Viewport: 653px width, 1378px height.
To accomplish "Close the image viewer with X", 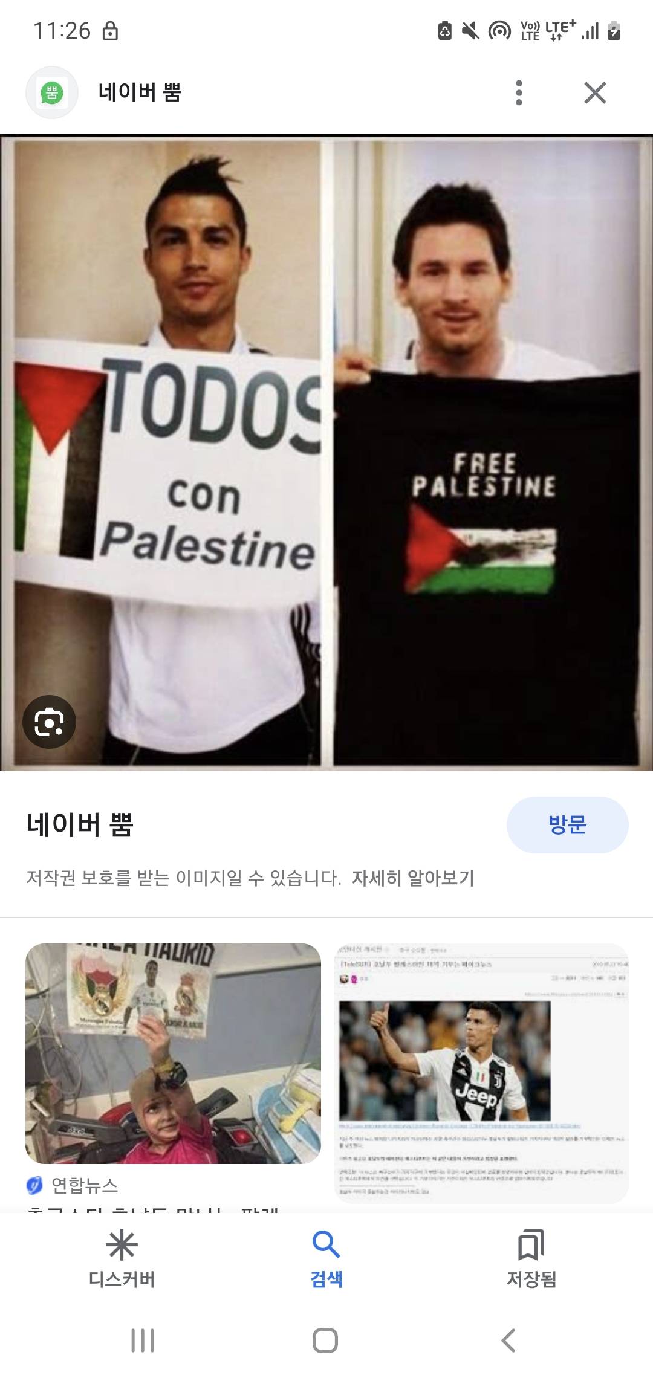I will point(595,93).
